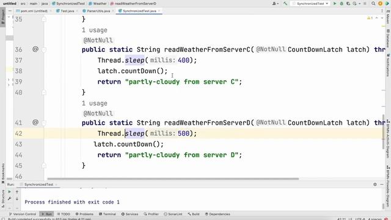Click breadcrumb 'SynchronizedTest' in navigation bar
Screen dimensions: 391x220
68,4
